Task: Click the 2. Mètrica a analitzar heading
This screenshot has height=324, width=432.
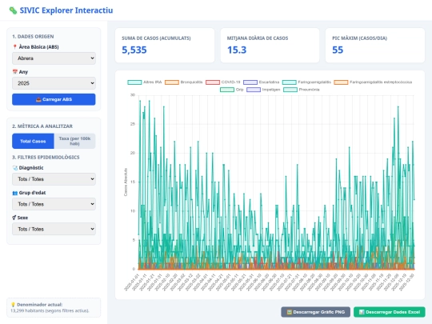Action: coord(42,126)
